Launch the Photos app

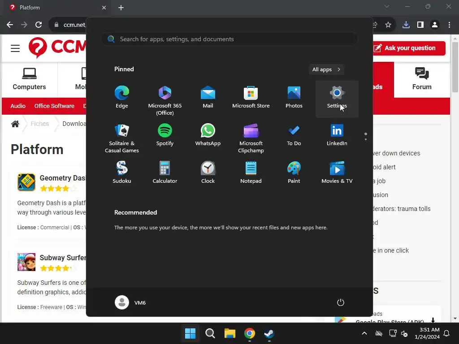294,97
